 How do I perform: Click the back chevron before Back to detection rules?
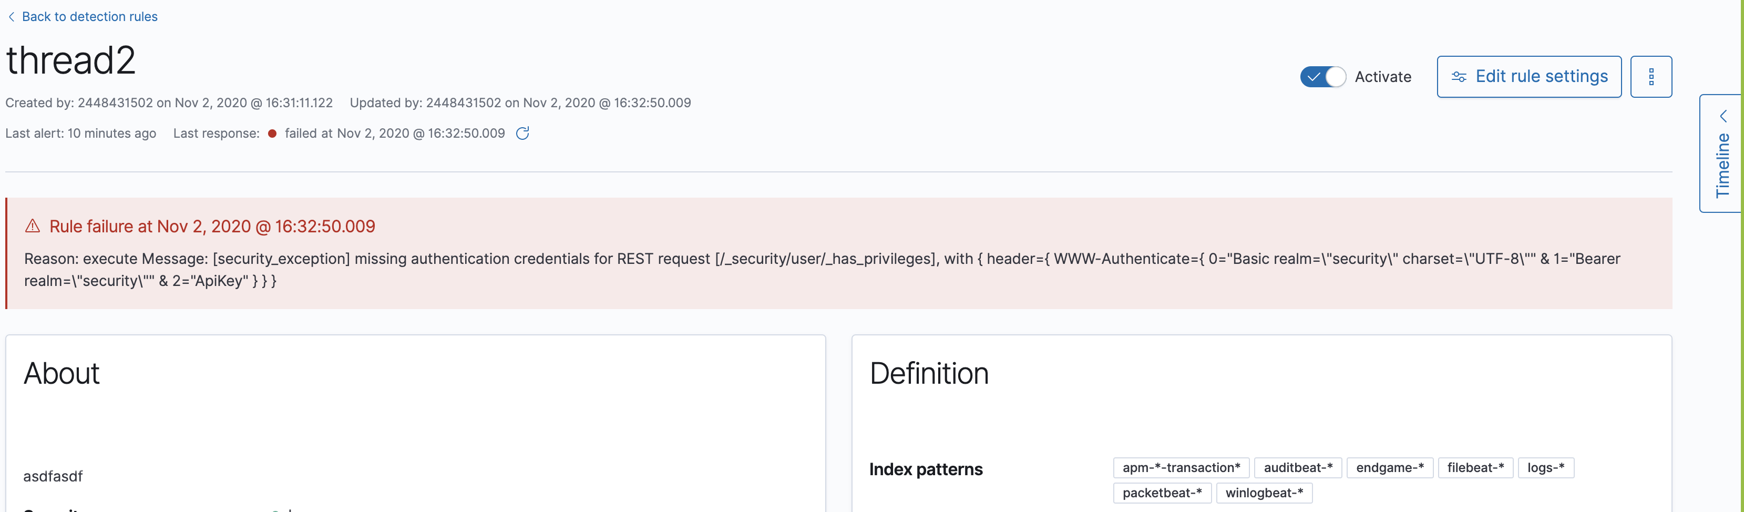pyautogui.click(x=11, y=16)
